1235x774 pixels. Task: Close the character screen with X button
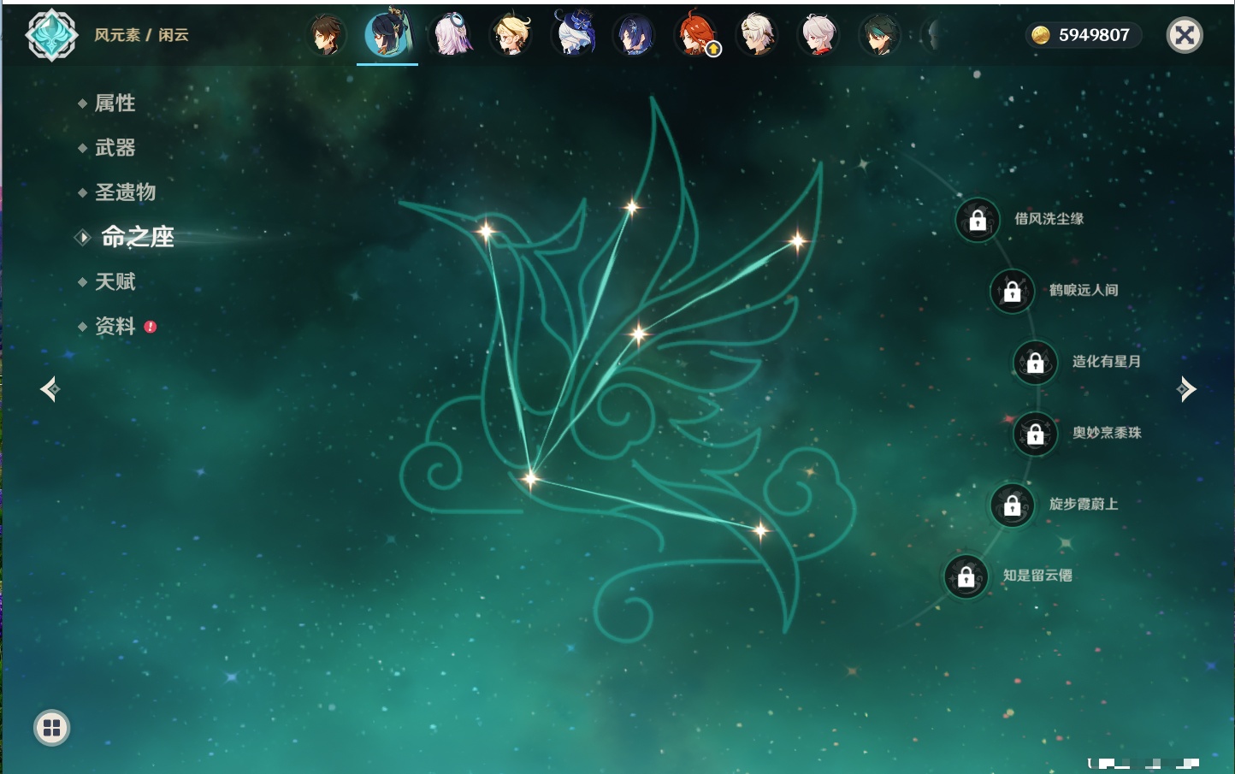pos(1185,35)
